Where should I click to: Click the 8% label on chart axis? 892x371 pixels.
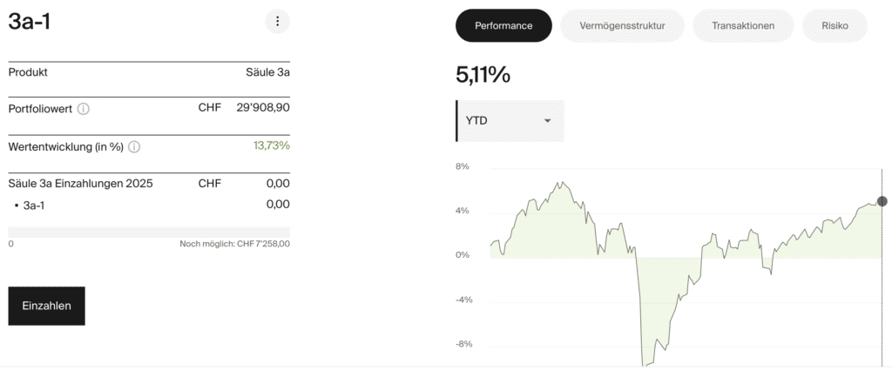[462, 166]
